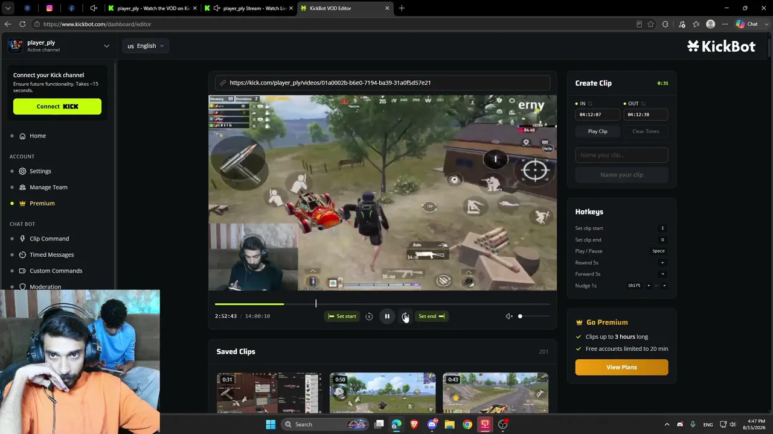773x434 pixels.
Task: Click Clear Times button
Action: coord(646,131)
